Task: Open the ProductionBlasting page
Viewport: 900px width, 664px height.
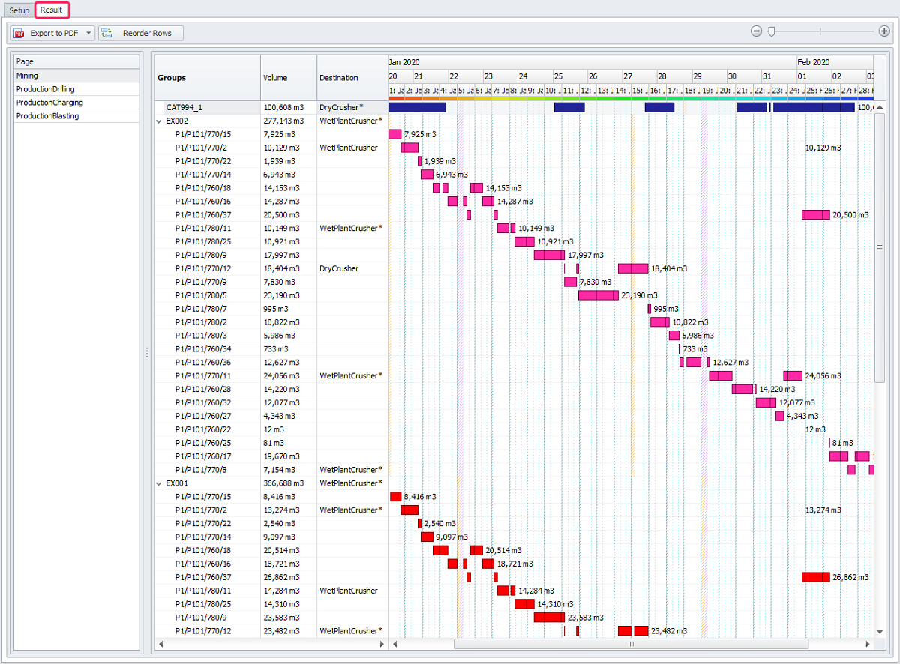Action: [x=47, y=116]
